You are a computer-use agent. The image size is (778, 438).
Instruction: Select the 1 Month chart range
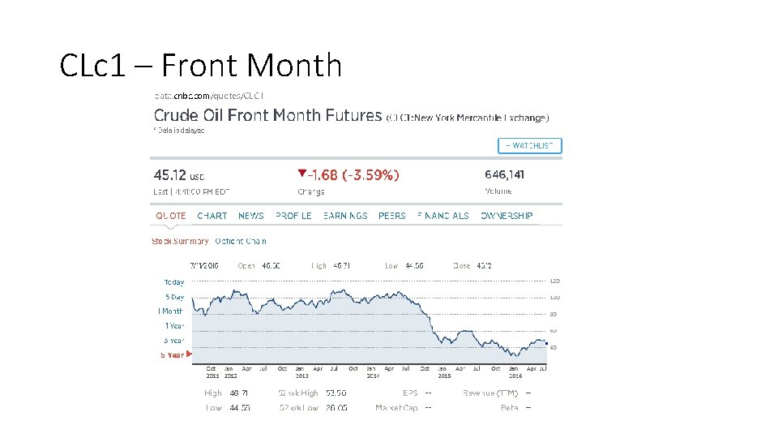click(171, 311)
